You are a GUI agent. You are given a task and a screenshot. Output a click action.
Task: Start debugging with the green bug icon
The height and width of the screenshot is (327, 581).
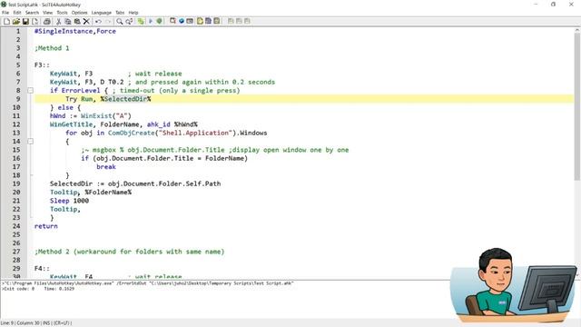click(x=160, y=21)
